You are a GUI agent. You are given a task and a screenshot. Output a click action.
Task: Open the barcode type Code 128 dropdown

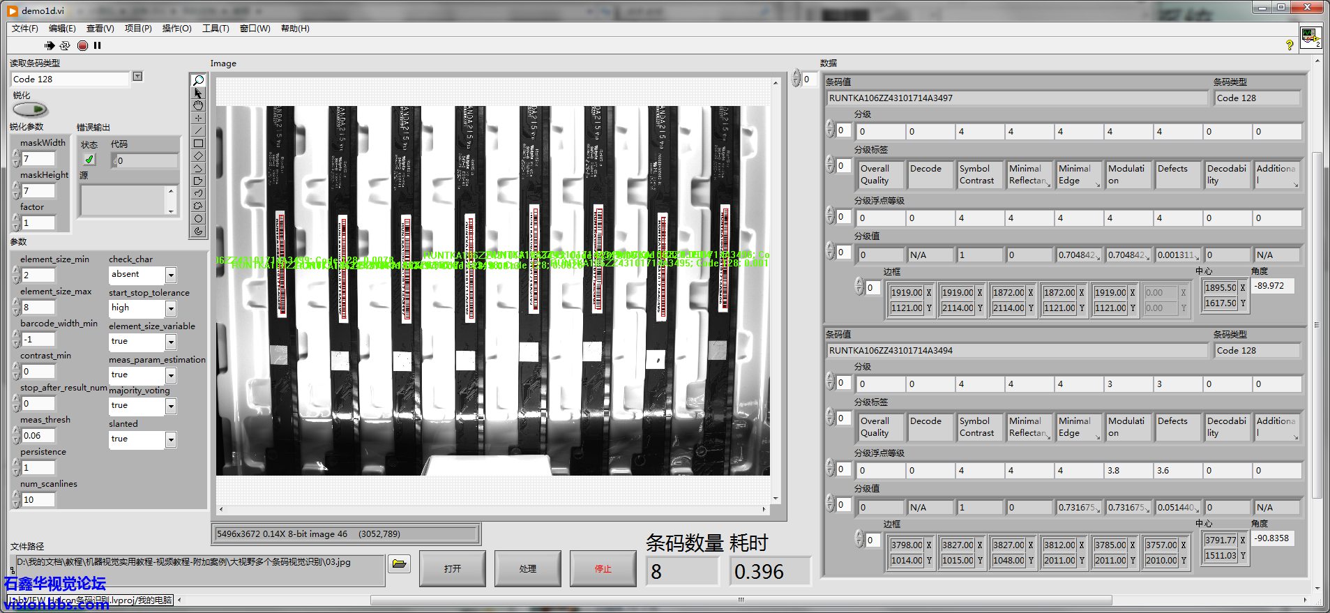tap(137, 77)
